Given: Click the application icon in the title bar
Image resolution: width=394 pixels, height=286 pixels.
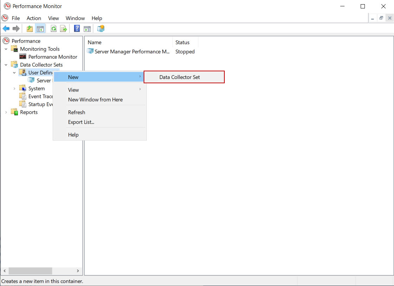Looking at the screenshot, I should click(7, 6).
